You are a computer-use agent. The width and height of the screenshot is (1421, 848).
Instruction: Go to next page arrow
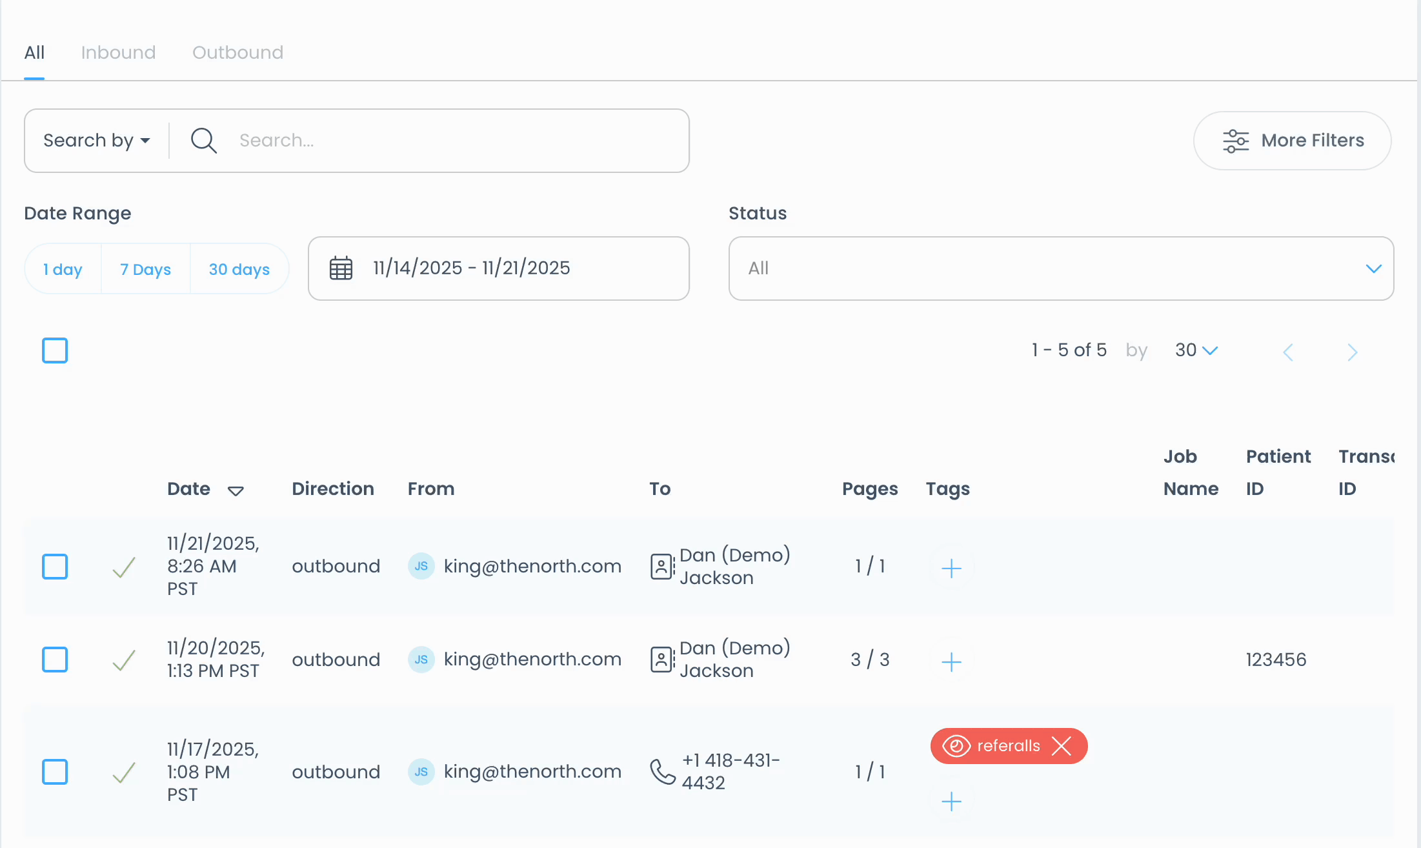click(x=1353, y=352)
